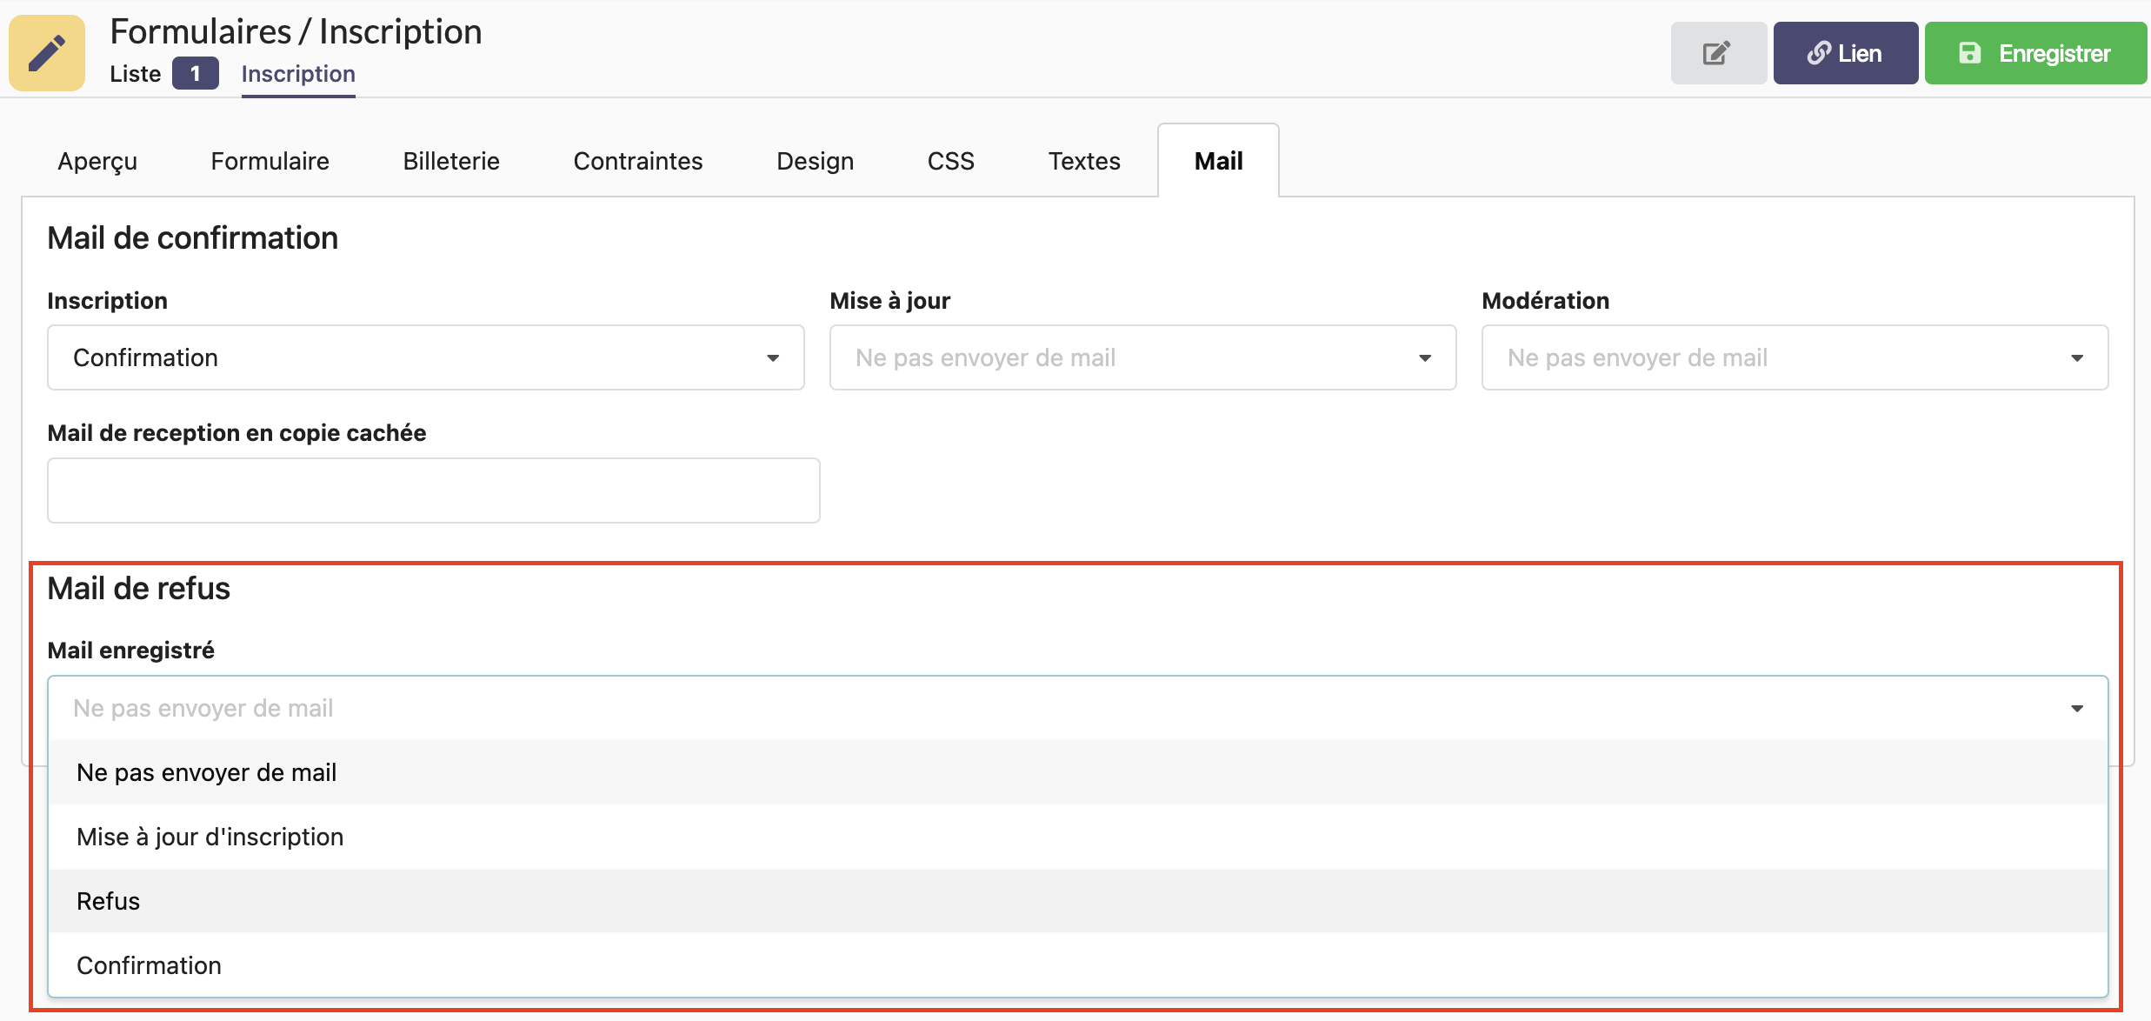Open the Design tab
The width and height of the screenshot is (2151, 1021).
point(815,161)
